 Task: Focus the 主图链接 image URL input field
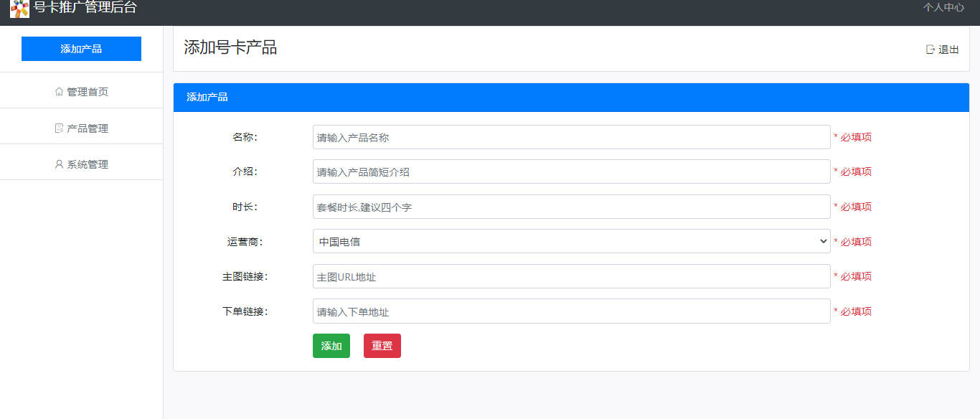[x=572, y=276]
